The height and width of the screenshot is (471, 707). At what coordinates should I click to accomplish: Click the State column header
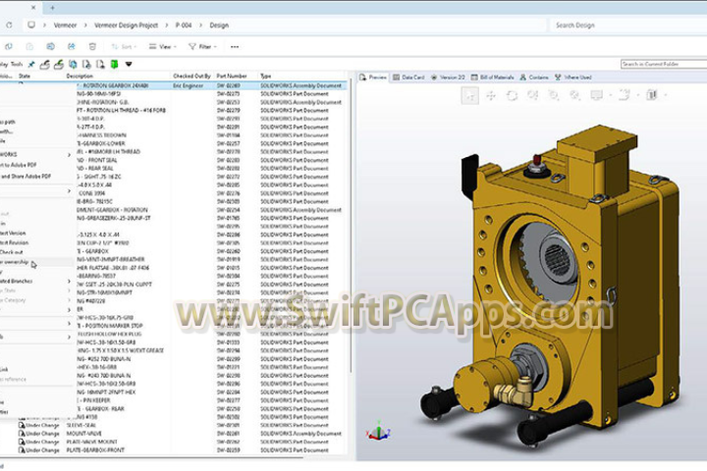click(25, 77)
